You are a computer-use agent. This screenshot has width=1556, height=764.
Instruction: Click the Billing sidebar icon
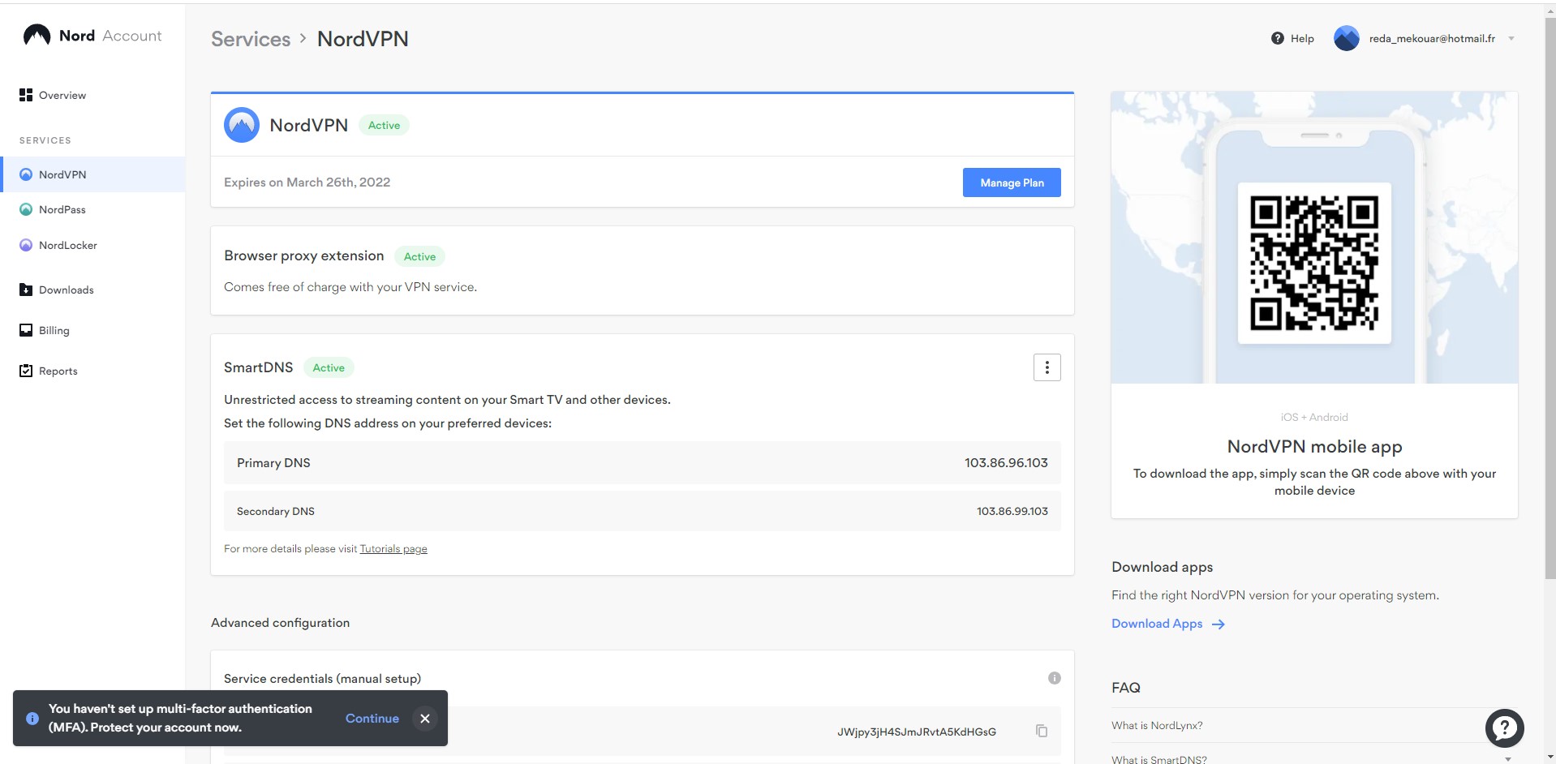[x=26, y=330]
